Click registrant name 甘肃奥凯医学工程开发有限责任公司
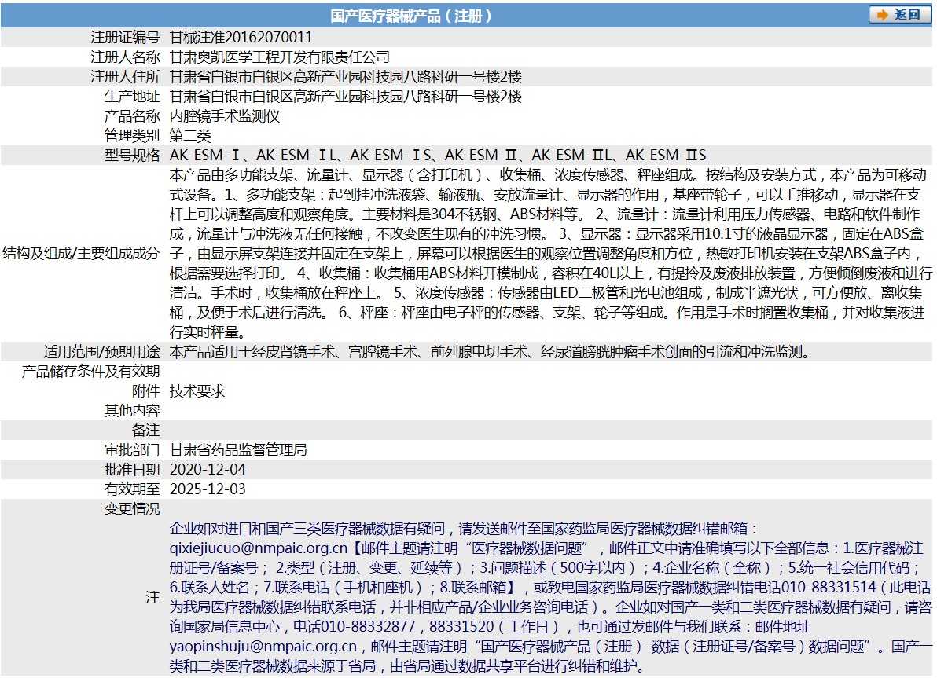Screen dimensions: 937x678 point(280,57)
